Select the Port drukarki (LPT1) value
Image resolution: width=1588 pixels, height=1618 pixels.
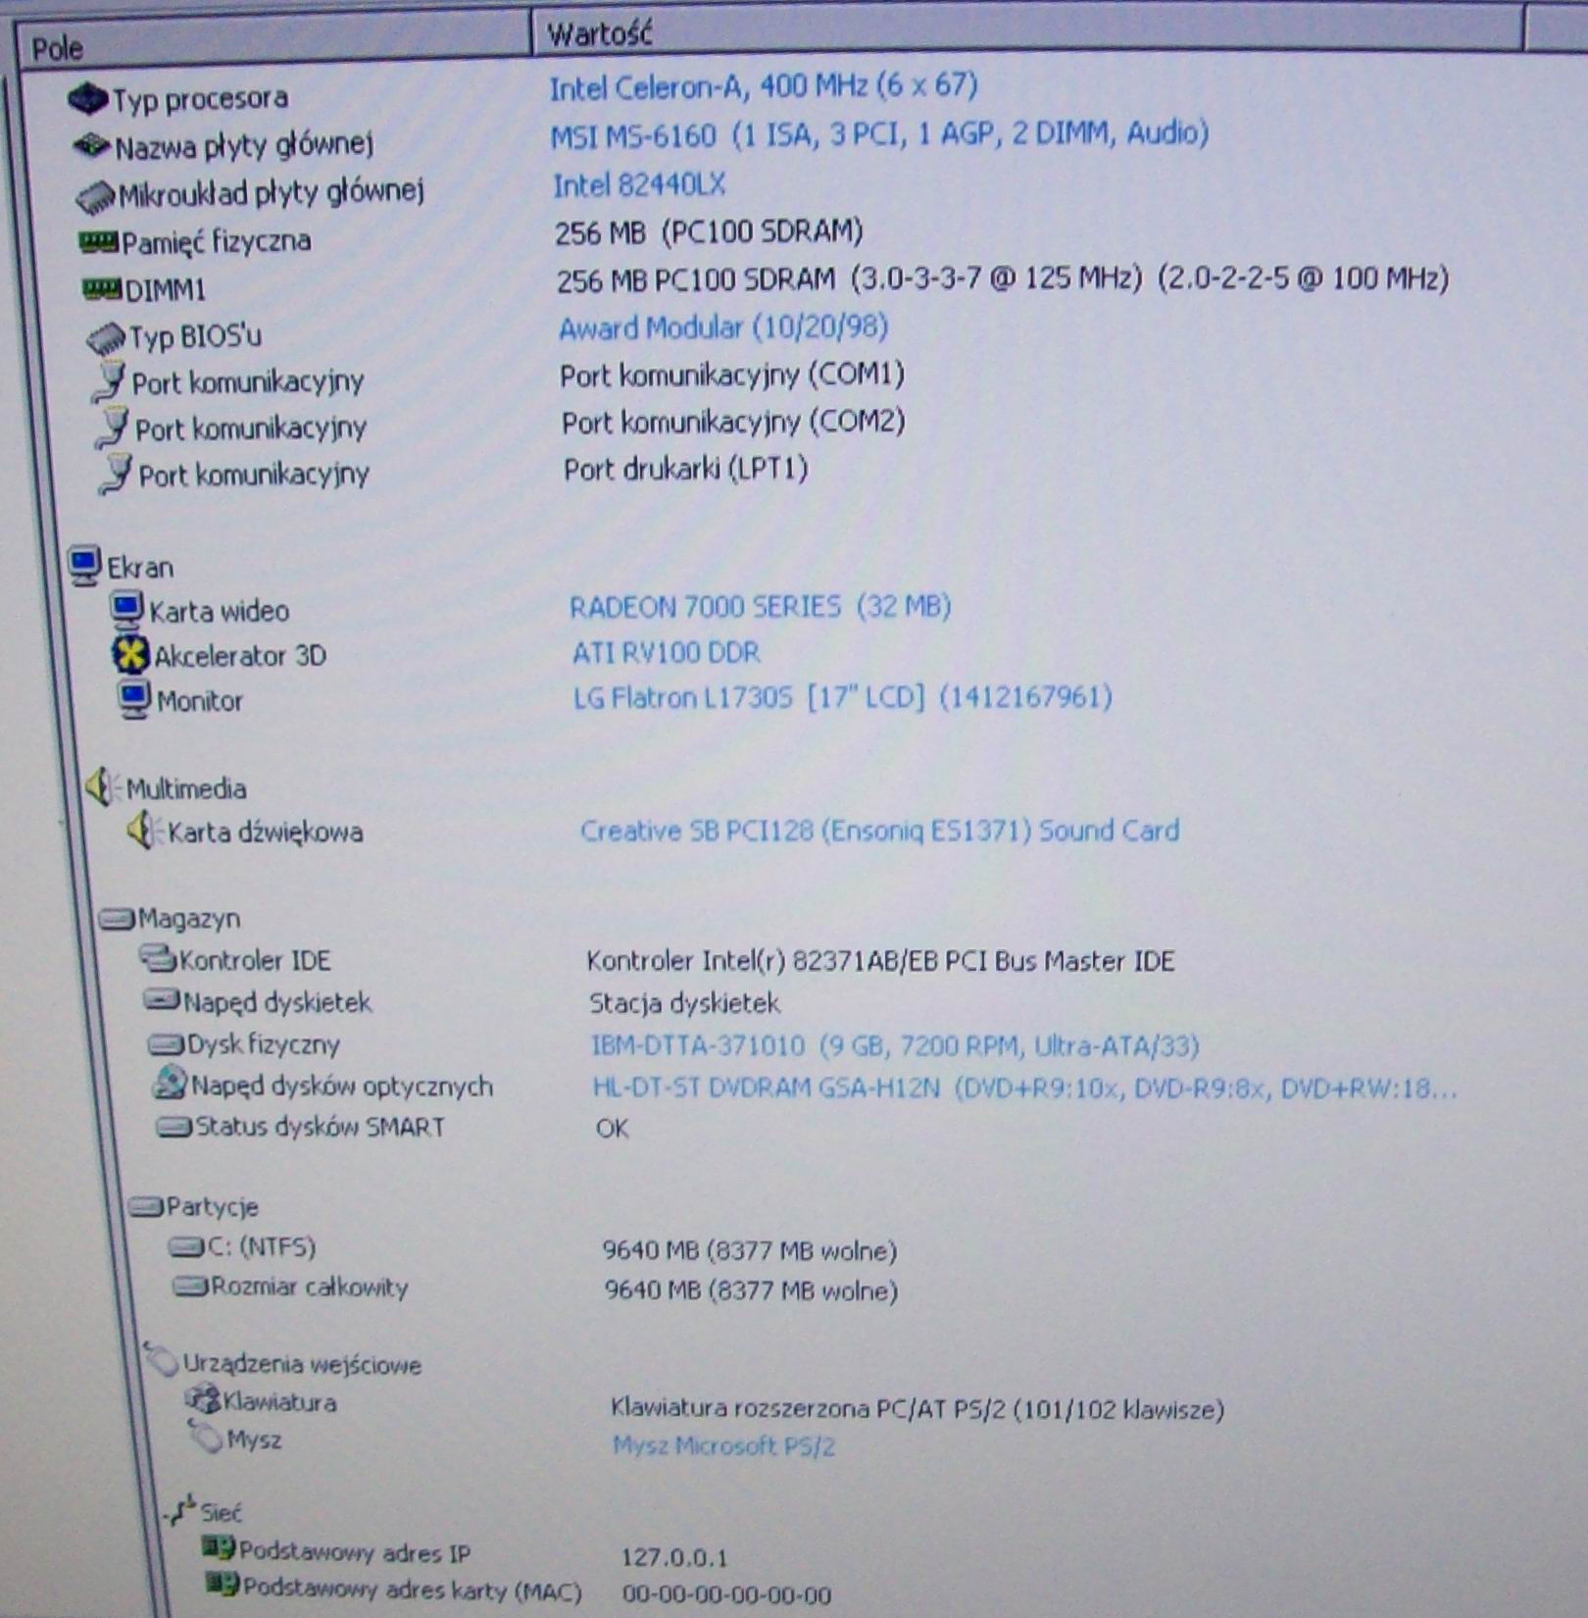686,470
